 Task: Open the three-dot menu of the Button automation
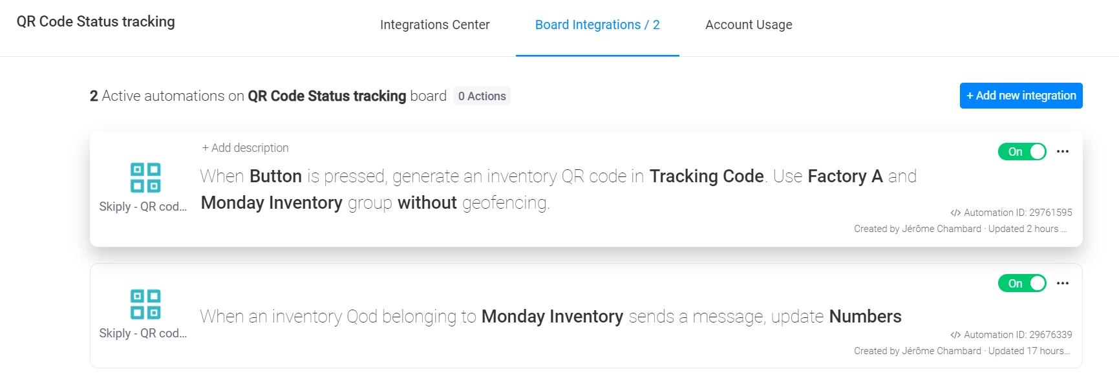[1063, 151]
